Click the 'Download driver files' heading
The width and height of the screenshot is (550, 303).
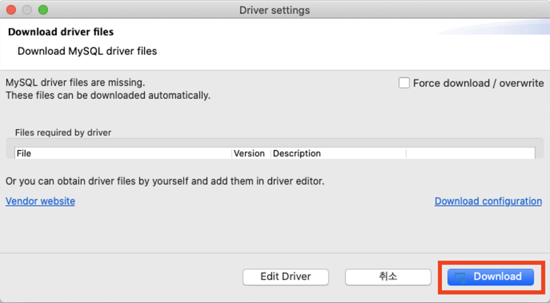point(61,32)
